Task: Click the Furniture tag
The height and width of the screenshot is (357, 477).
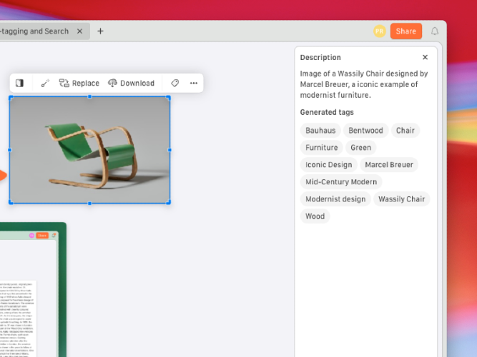Action: pos(322,147)
